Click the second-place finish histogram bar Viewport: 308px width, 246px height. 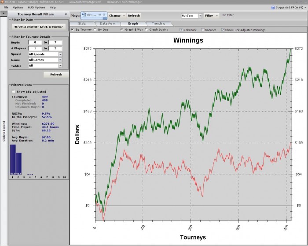(18, 164)
